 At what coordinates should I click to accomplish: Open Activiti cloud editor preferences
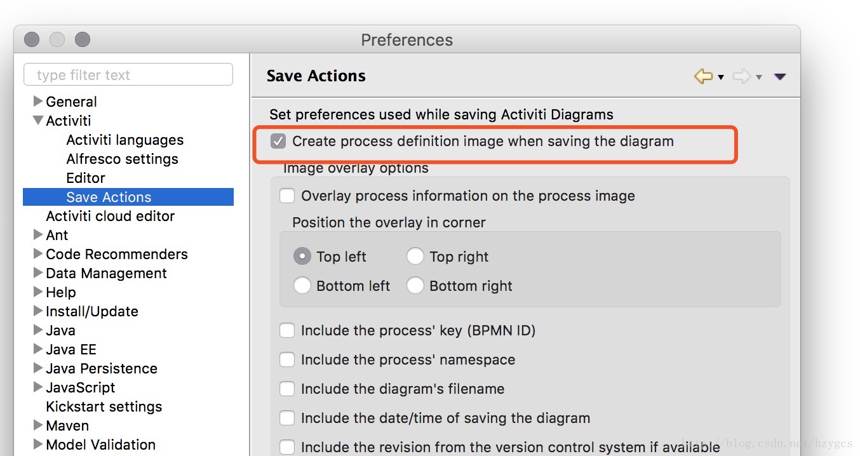[x=111, y=216]
